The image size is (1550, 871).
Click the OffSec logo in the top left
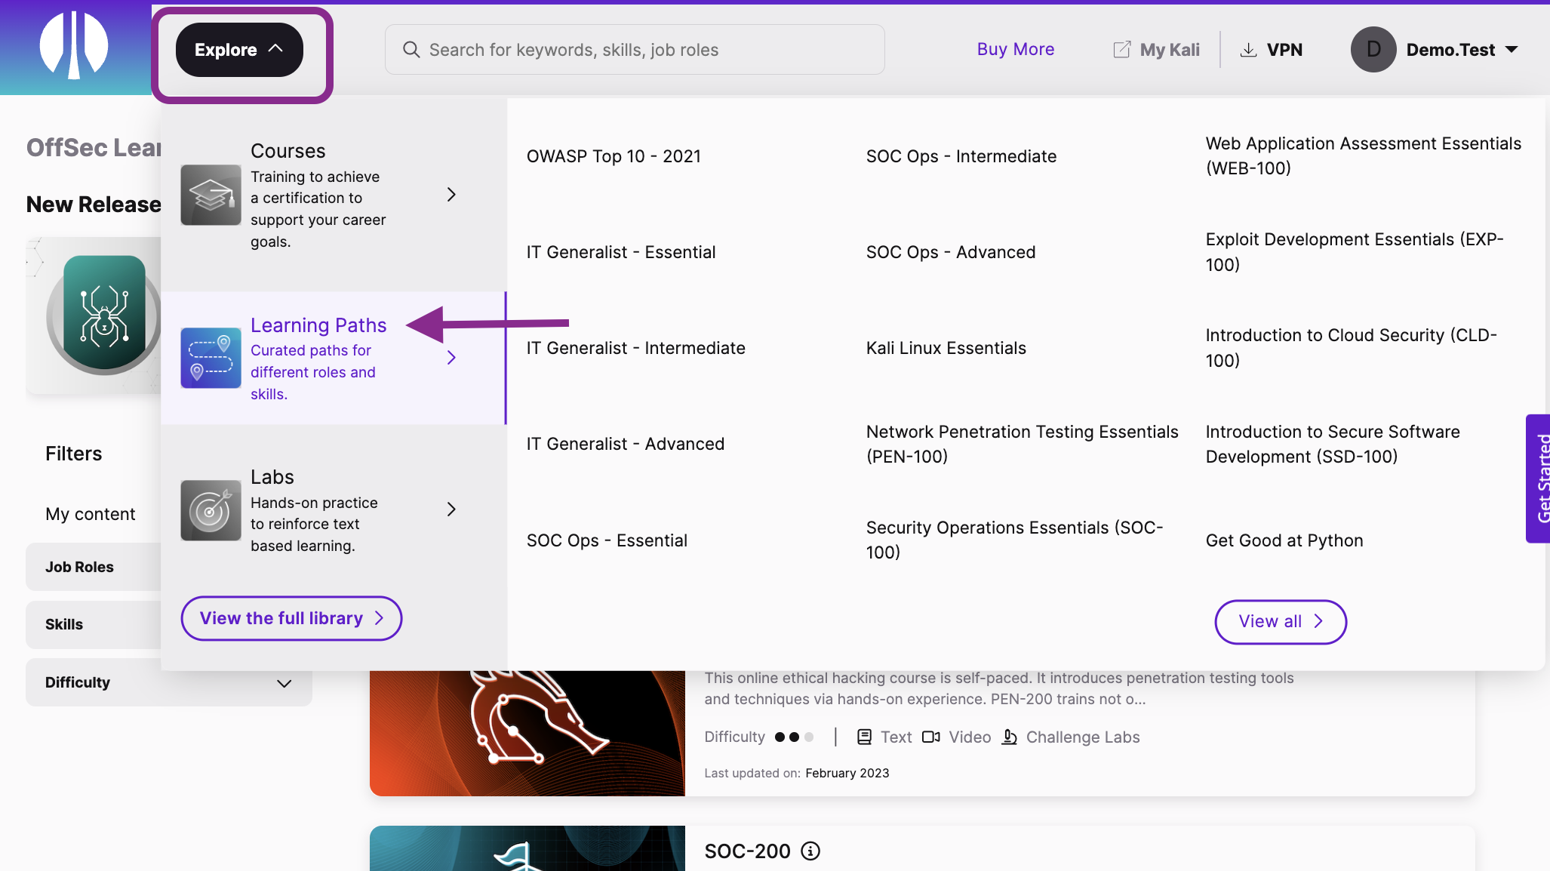(x=74, y=47)
